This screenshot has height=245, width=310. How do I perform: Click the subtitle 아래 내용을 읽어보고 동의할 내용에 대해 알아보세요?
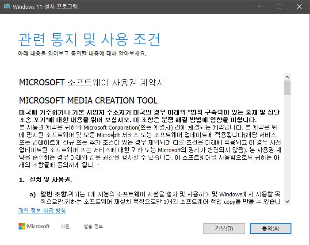pos(82,54)
